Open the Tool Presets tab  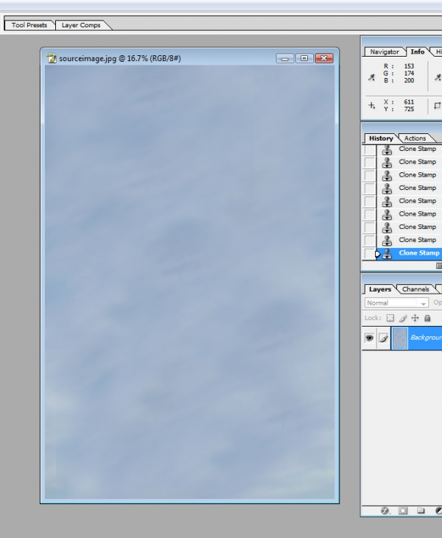pyautogui.click(x=29, y=25)
